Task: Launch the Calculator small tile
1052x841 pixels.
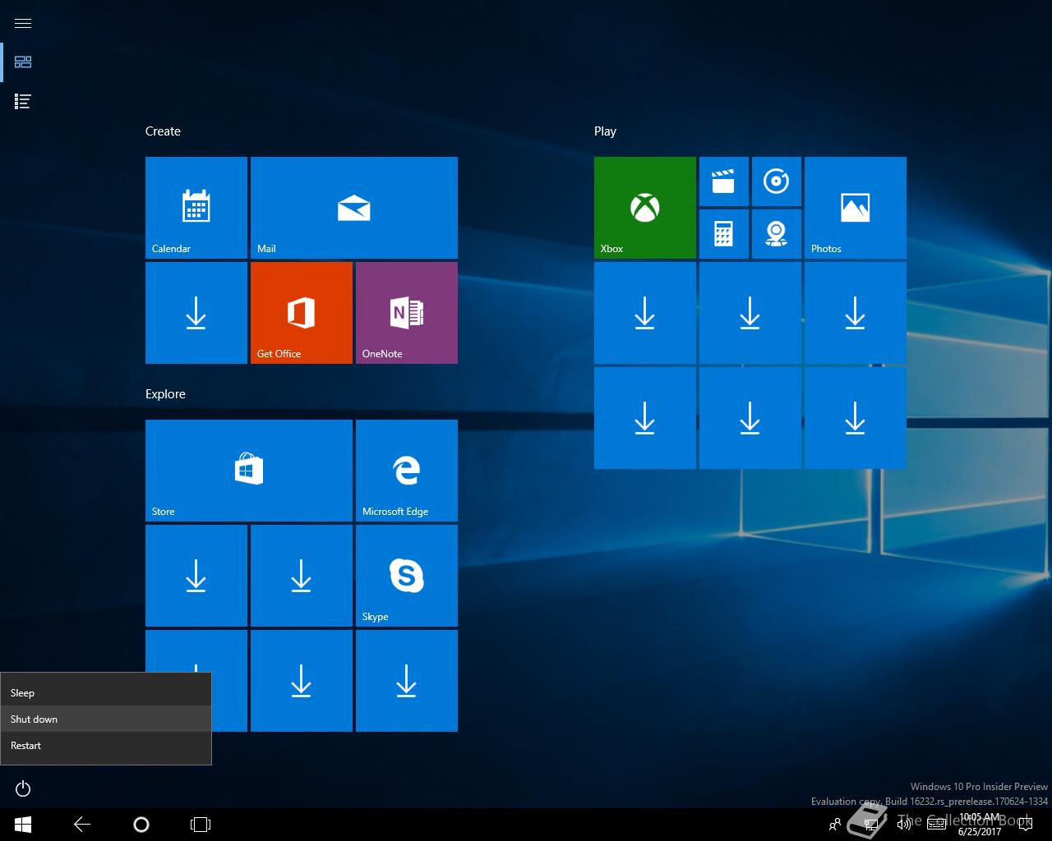Action: [x=724, y=234]
